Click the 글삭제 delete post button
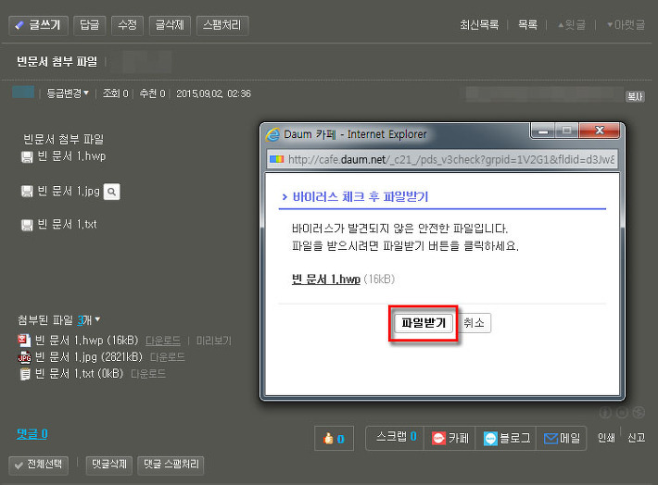Viewport: 658px width, 485px height. (170, 25)
